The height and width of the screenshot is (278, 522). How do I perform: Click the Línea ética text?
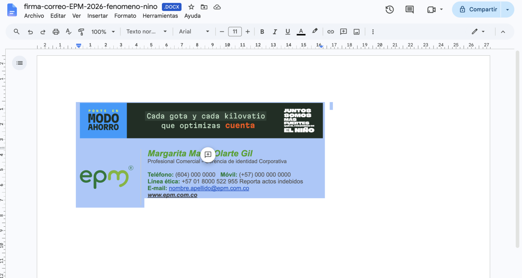pos(164,181)
